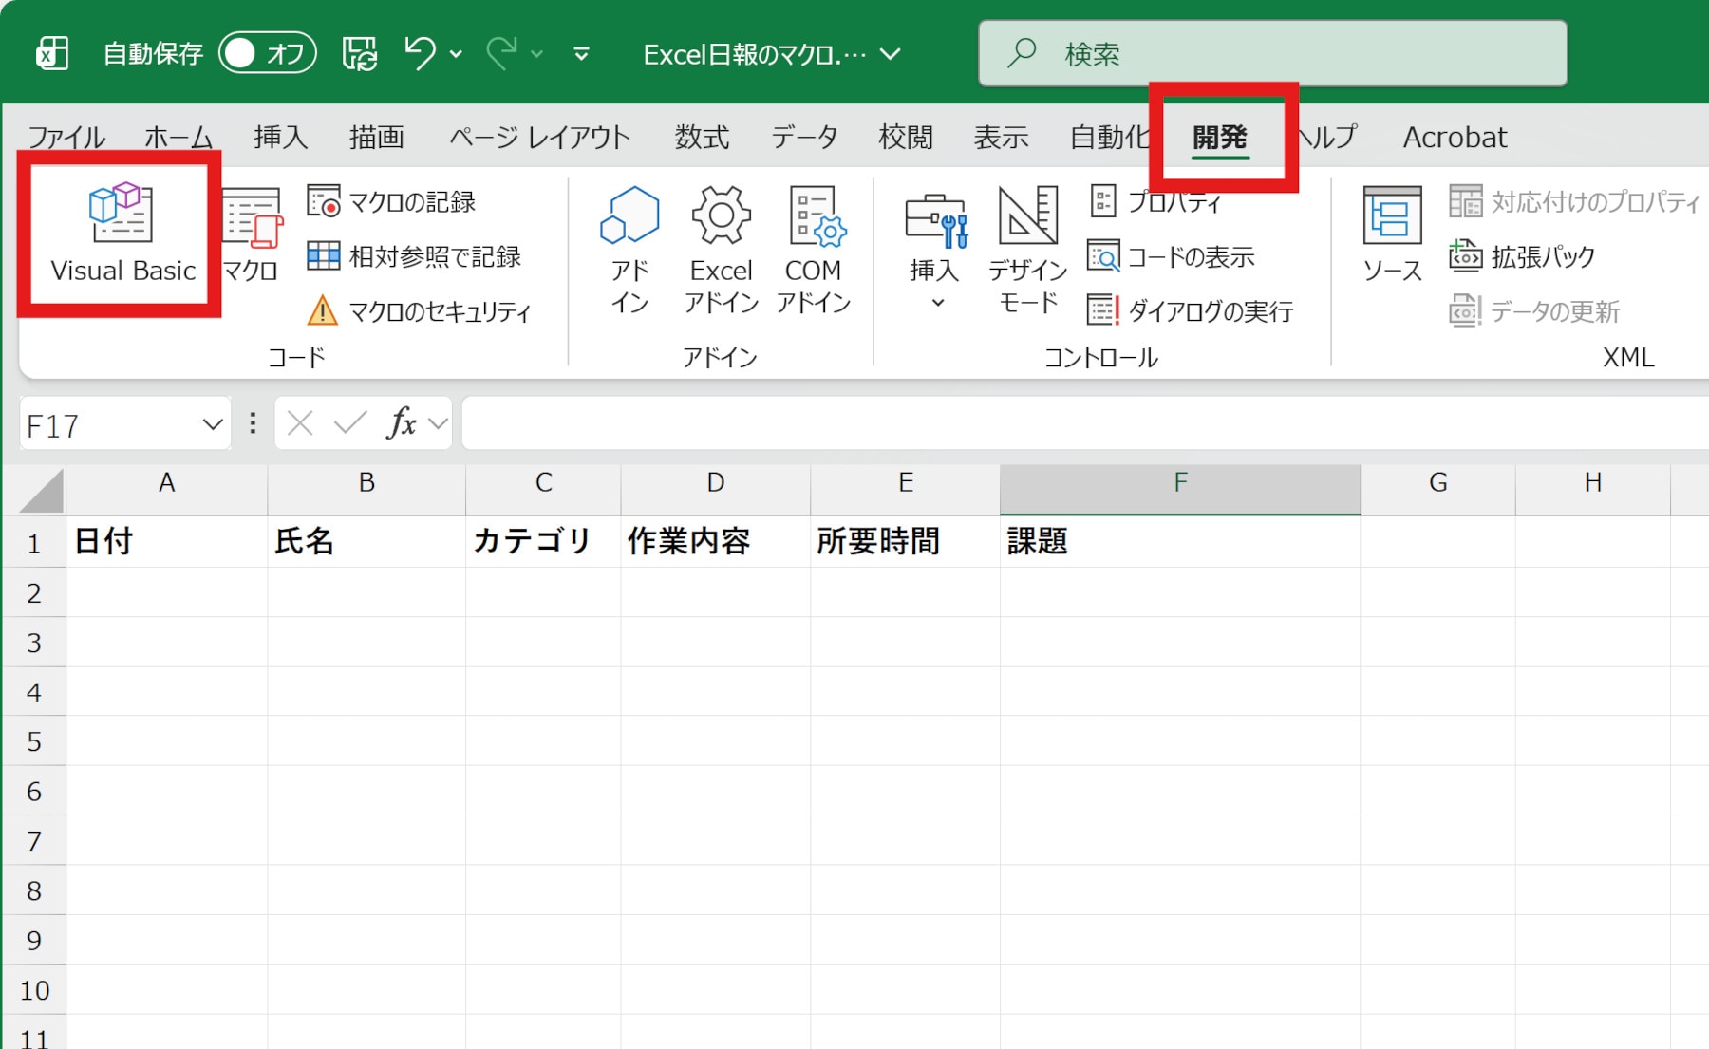The width and height of the screenshot is (1709, 1049).
Task: Click 拡張パック expansion packs button
Action: (x=1522, y=256)
